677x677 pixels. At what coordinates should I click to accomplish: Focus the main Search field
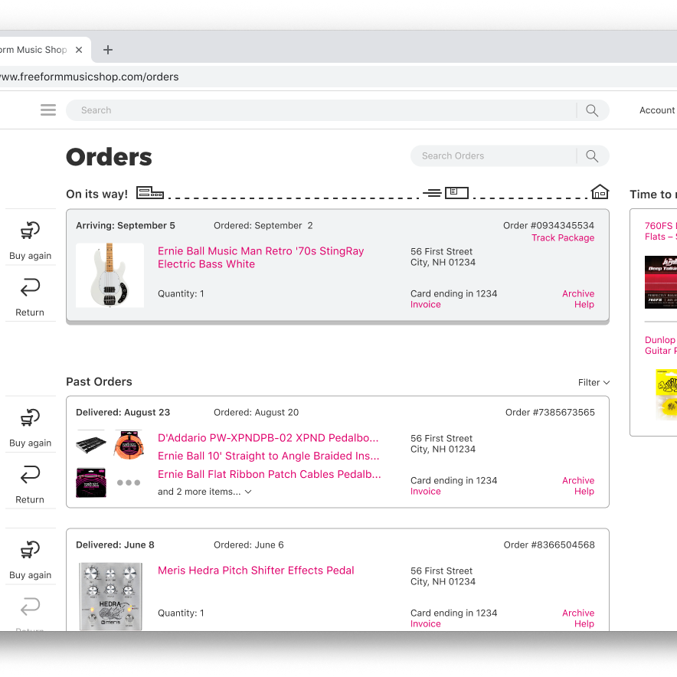pyautogui.click(x=321, y=110)
